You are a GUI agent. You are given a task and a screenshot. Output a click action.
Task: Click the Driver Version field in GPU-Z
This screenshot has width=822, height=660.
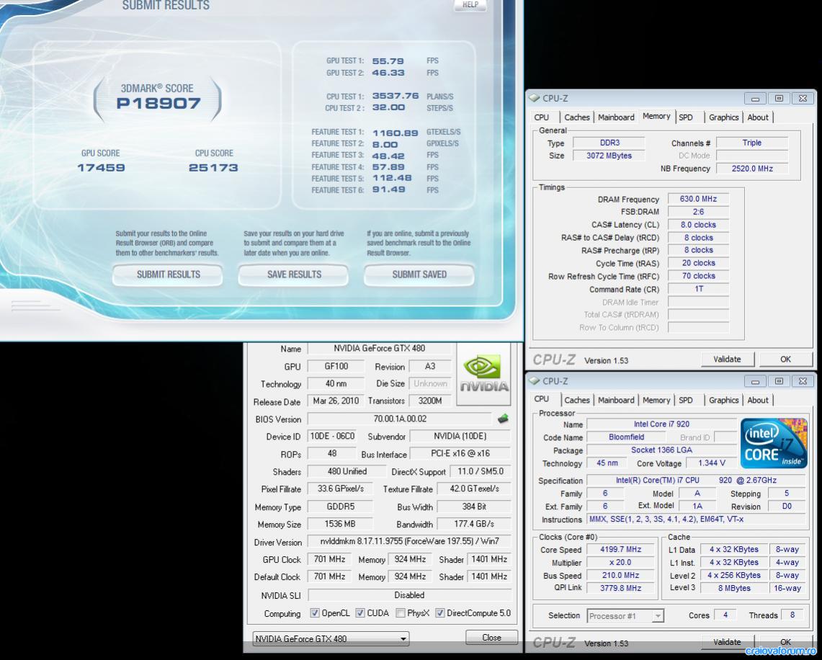pos(409,541)
